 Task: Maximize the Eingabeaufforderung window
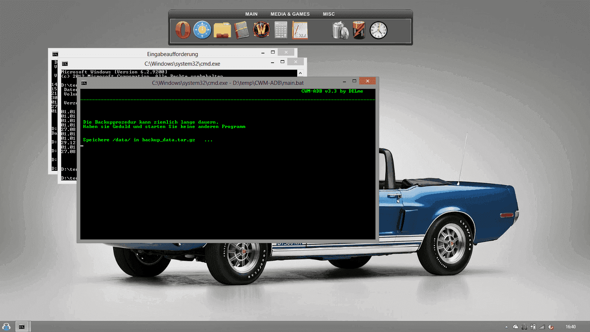click(x=273, y=52)
